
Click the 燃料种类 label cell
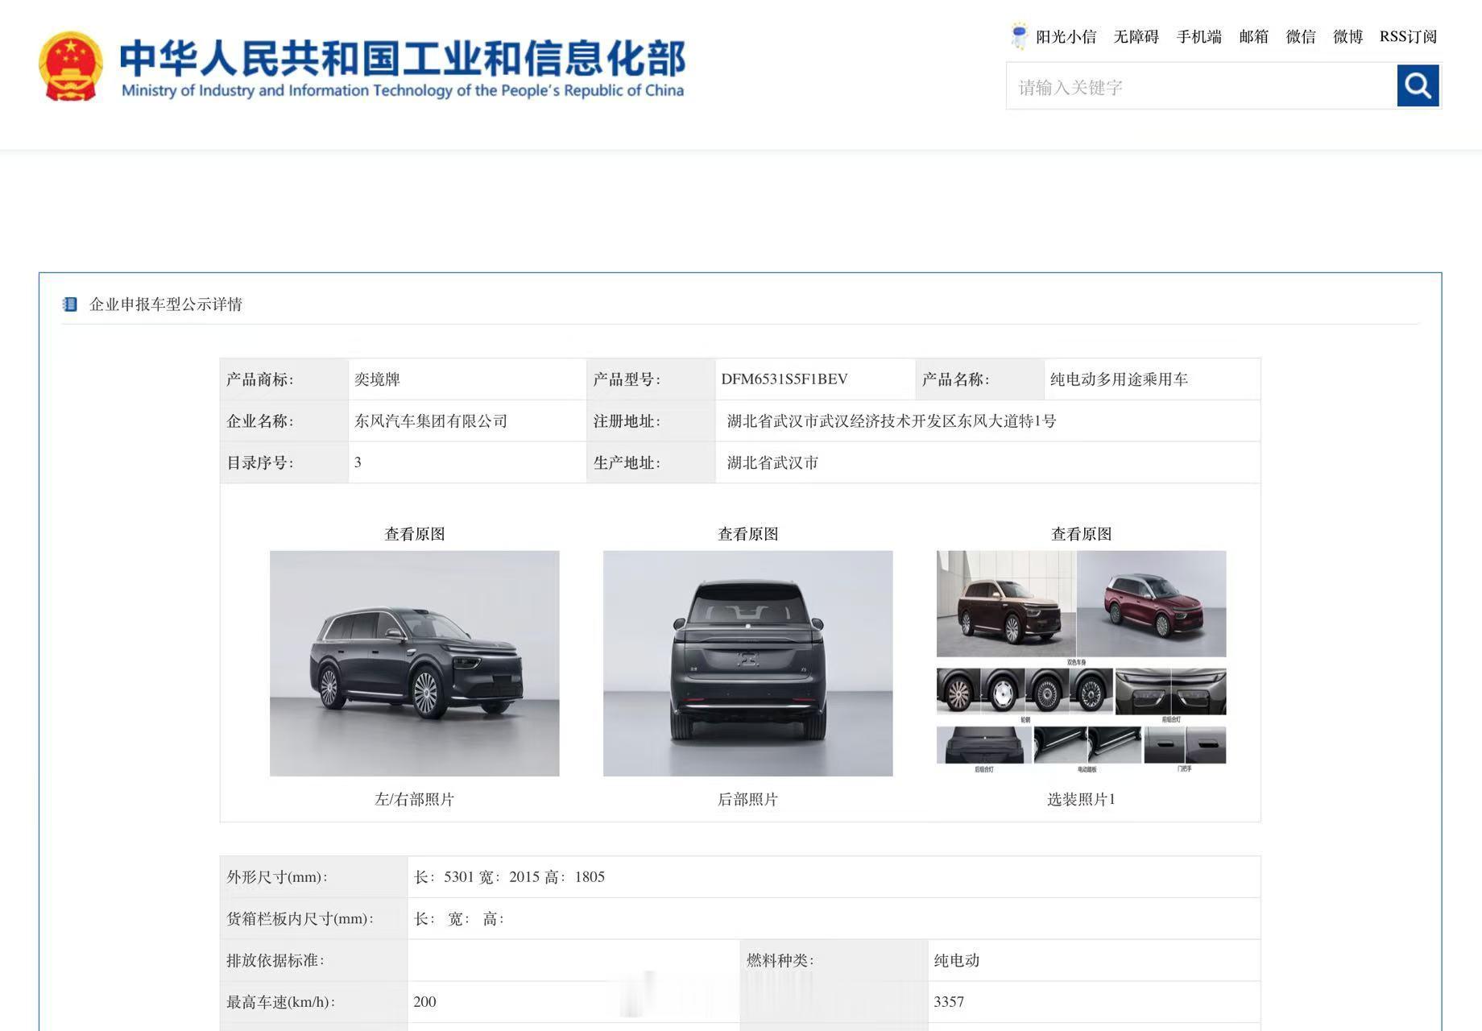pos(834,960)
